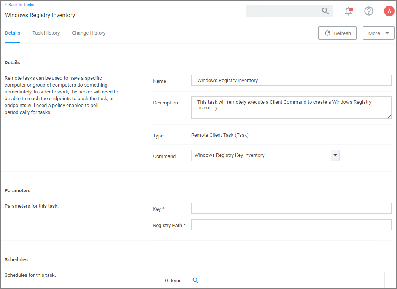Switch to the Task History tab

46,33
